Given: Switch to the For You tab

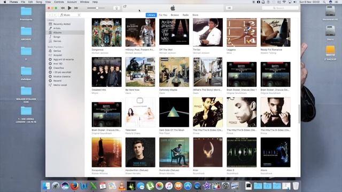Looking at the screenshot, I should tap(163, 15).
